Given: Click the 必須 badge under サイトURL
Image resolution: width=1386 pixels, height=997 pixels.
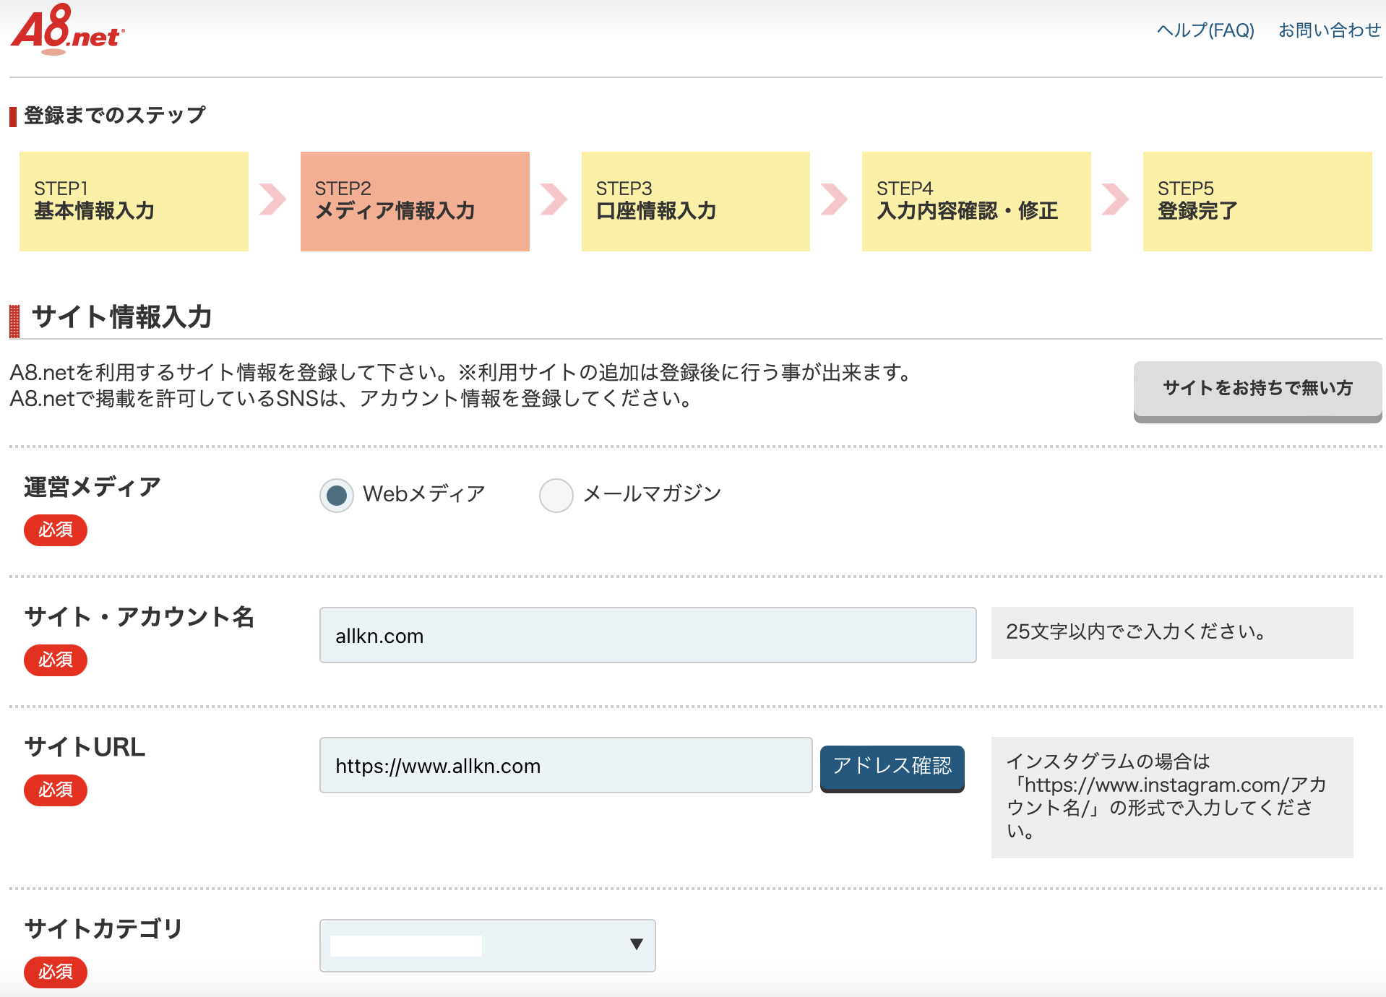Looking at the screenshot, I should point(56,790).
